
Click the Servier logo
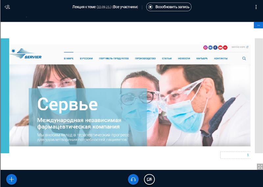click(26, 54)
